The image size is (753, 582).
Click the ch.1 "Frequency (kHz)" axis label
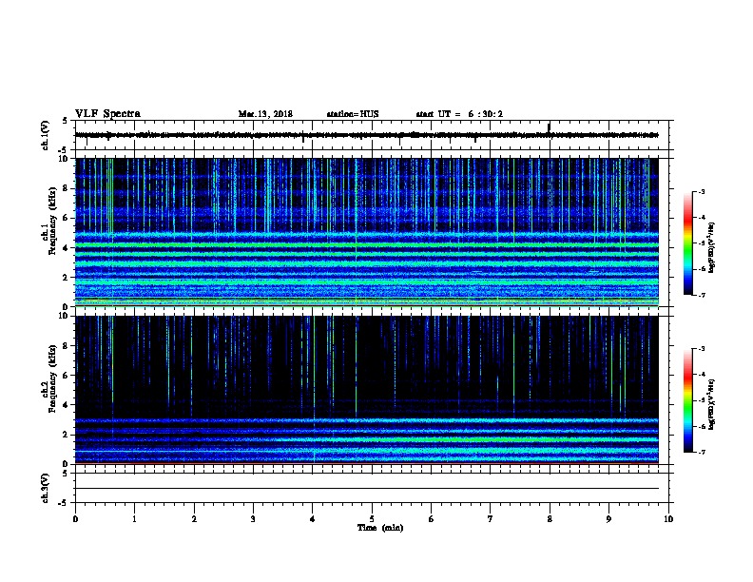(52, 222)
